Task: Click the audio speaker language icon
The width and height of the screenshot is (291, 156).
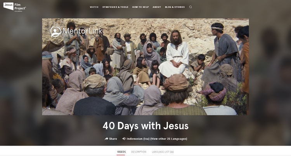Action: click(x=124, y=139)
